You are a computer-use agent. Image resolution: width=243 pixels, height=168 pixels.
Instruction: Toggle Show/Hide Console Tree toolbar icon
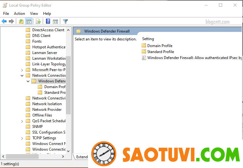point(29,21)
